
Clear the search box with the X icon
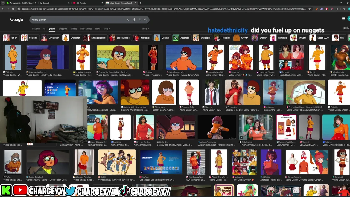click(127, 20)
